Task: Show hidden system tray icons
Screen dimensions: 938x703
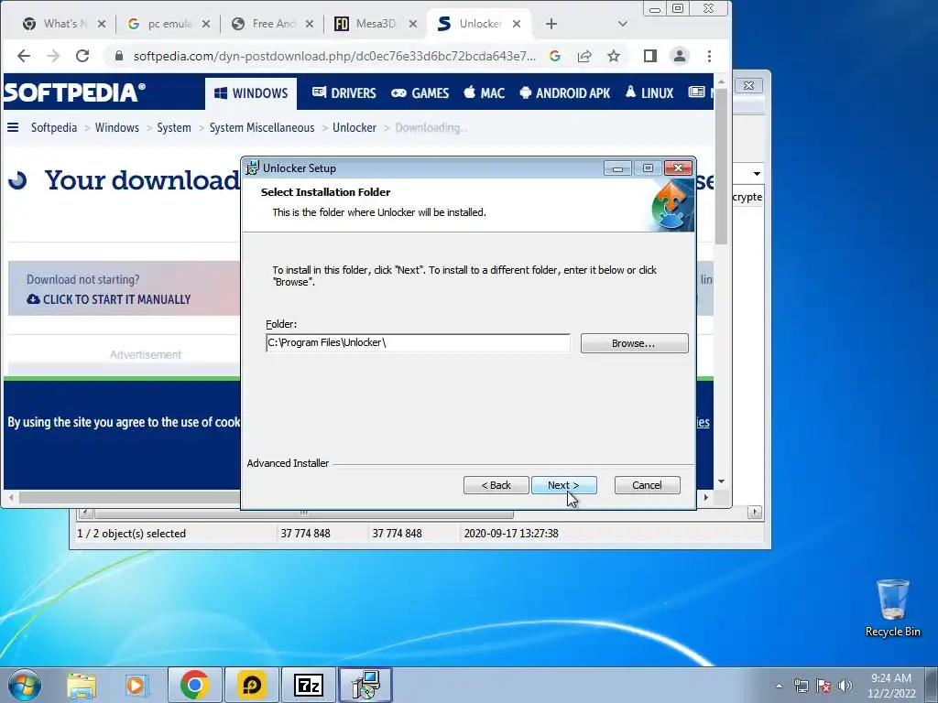Action: [779, 686]
